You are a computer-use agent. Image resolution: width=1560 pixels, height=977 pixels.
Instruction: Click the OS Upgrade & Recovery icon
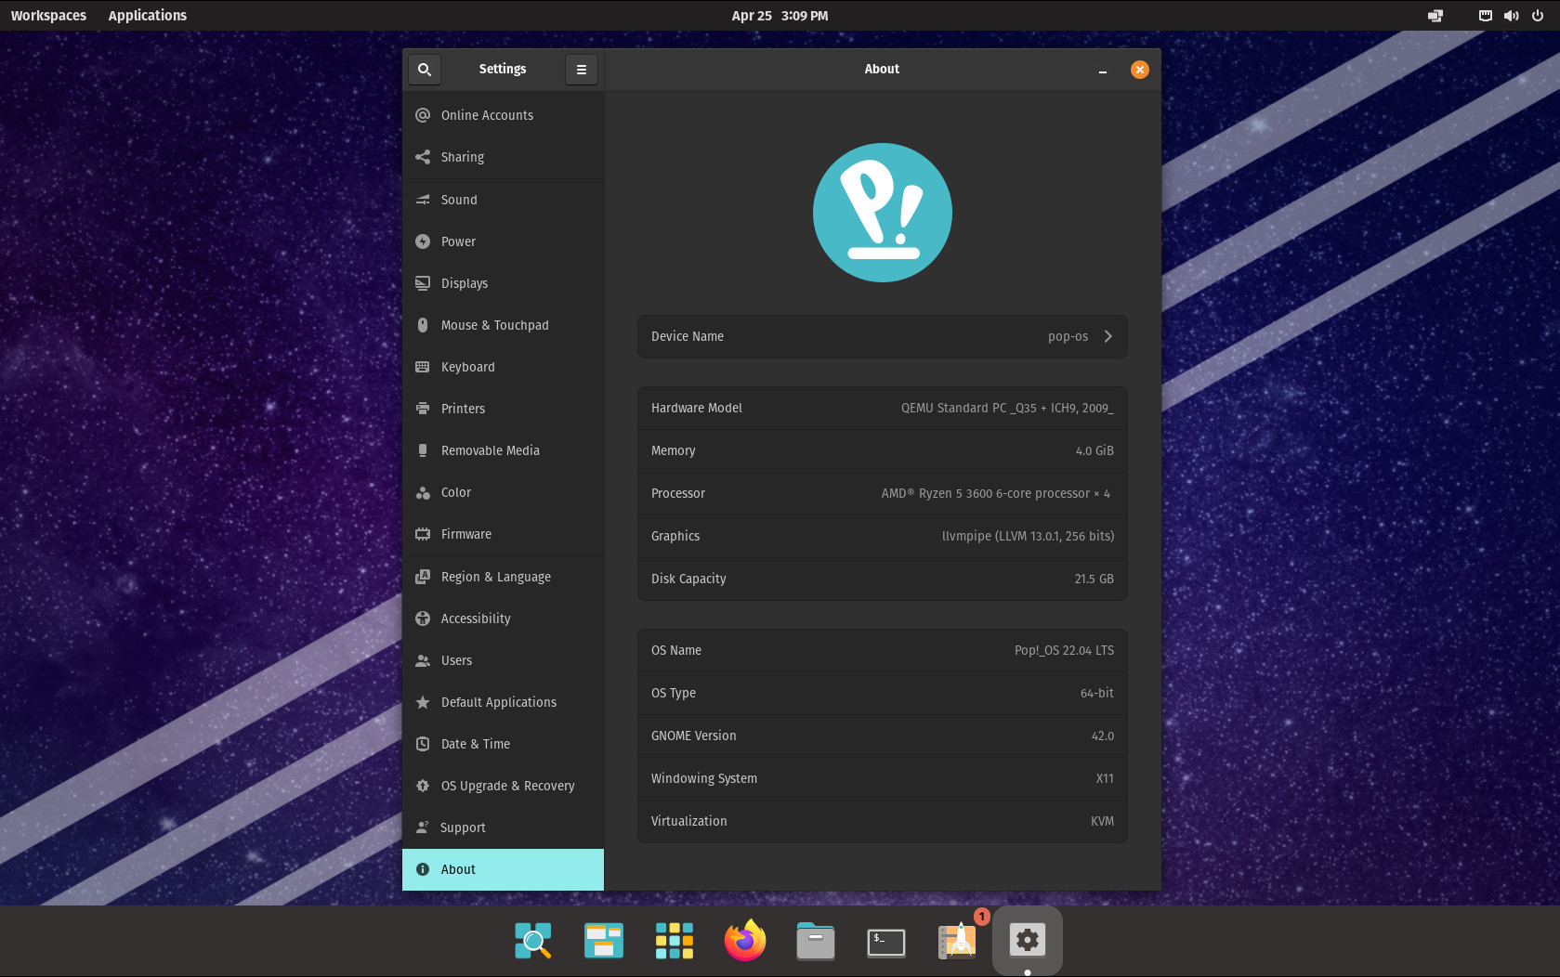click(423, 786)
